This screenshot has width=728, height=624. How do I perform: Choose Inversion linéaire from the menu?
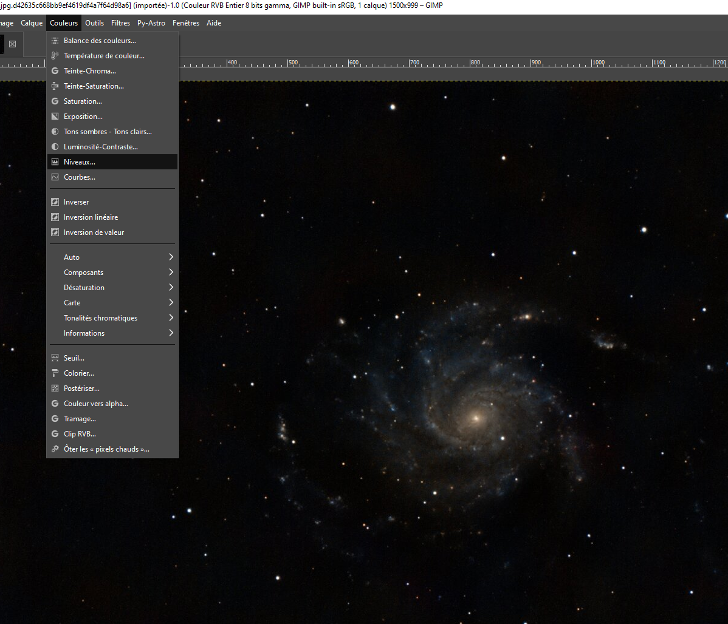point(91,217)
